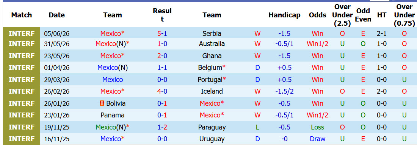Open Australia team link
This screenshot has width=417, height=145.
212,44
